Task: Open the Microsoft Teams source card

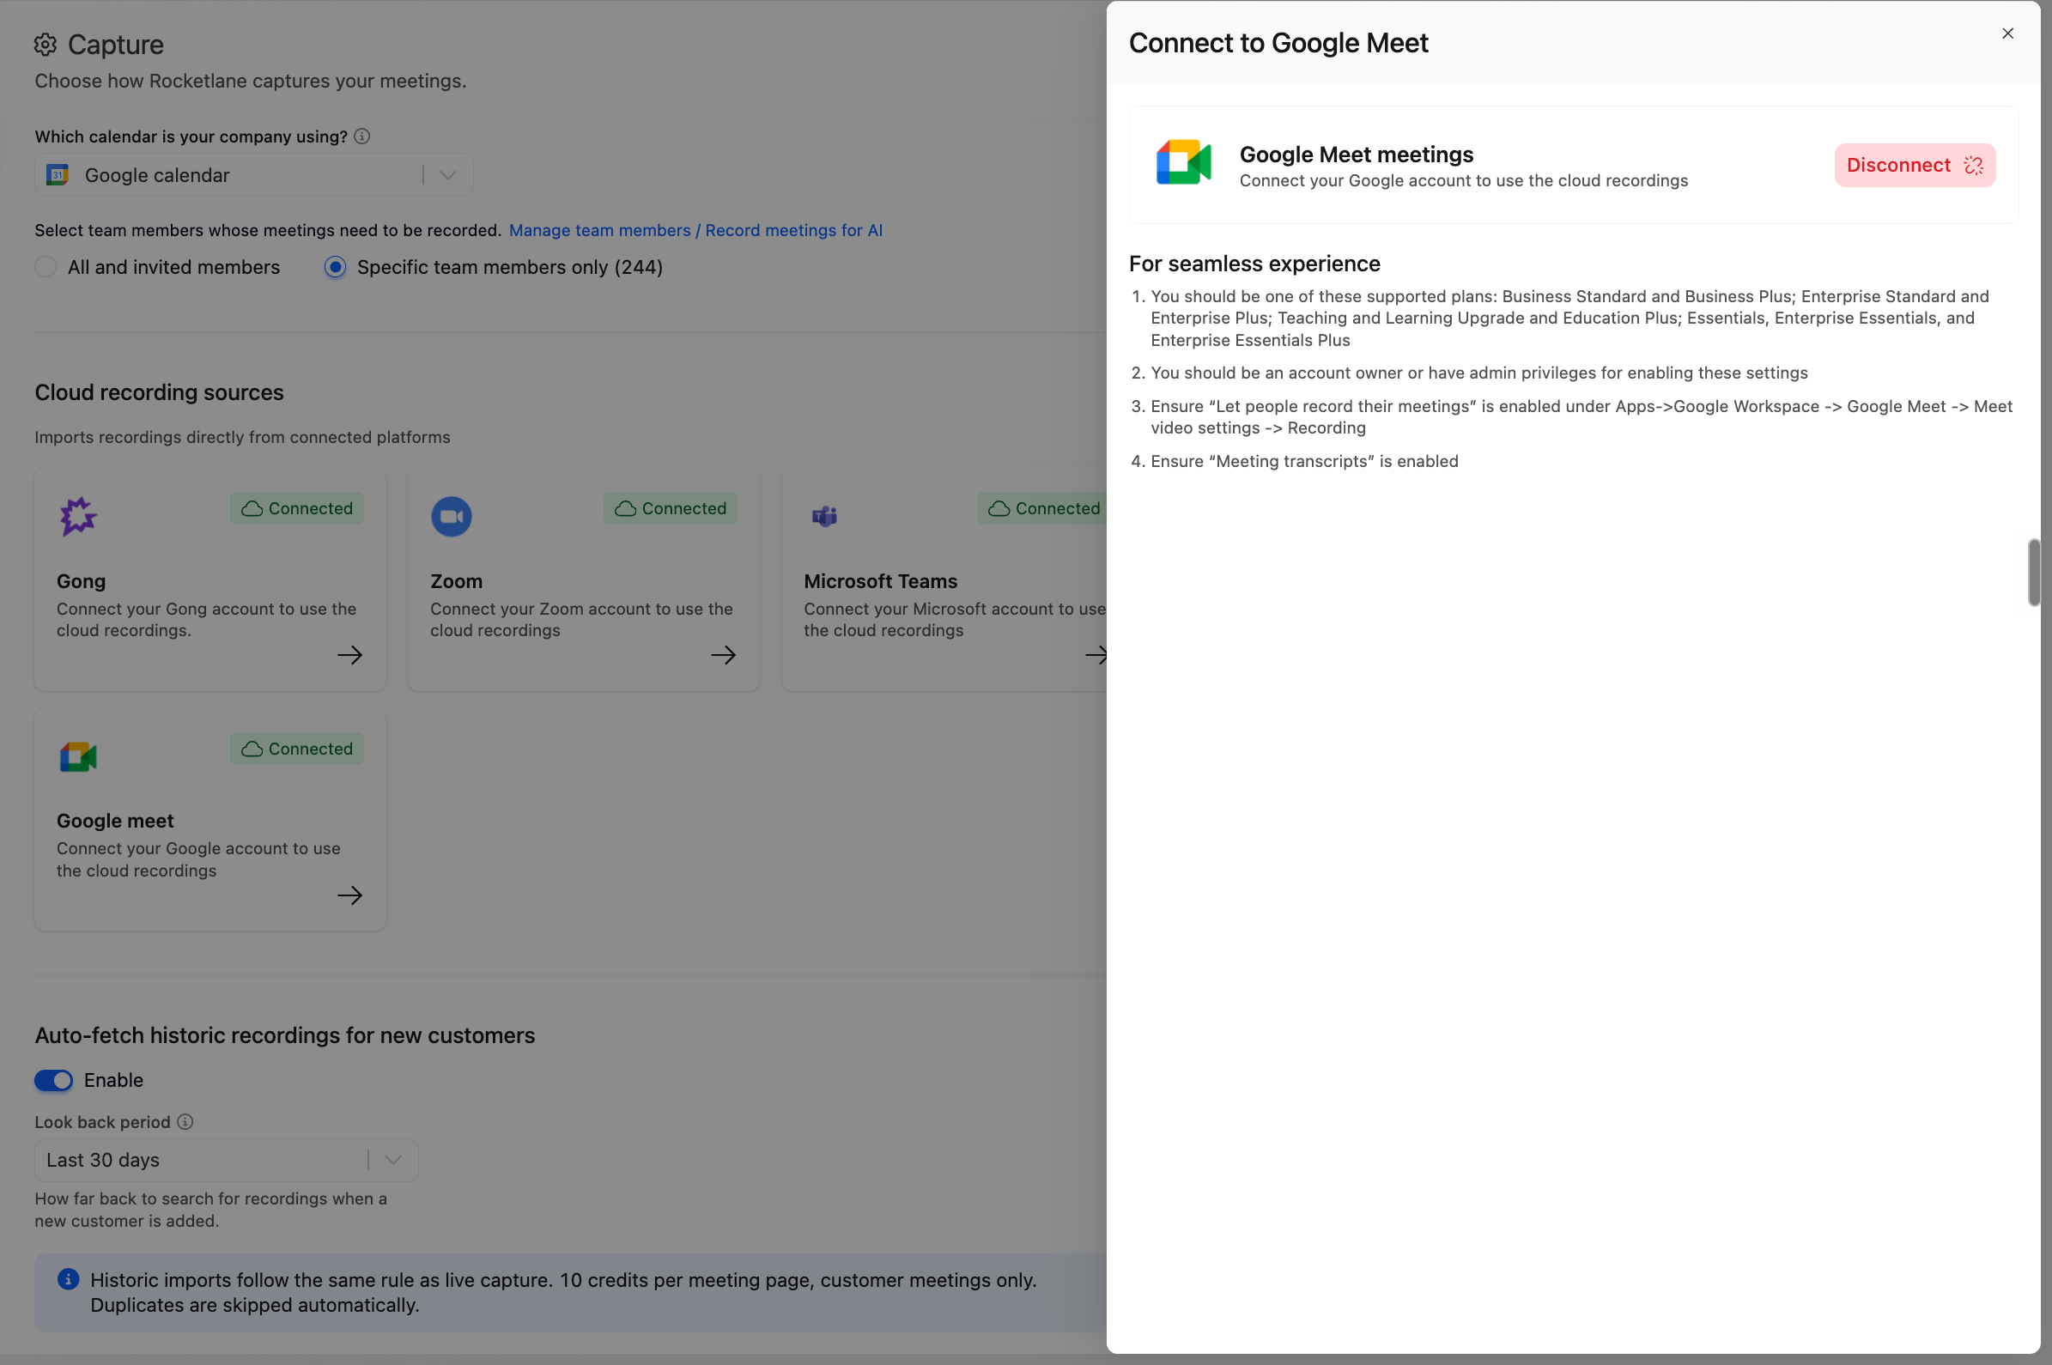Action: pos(944,579)
